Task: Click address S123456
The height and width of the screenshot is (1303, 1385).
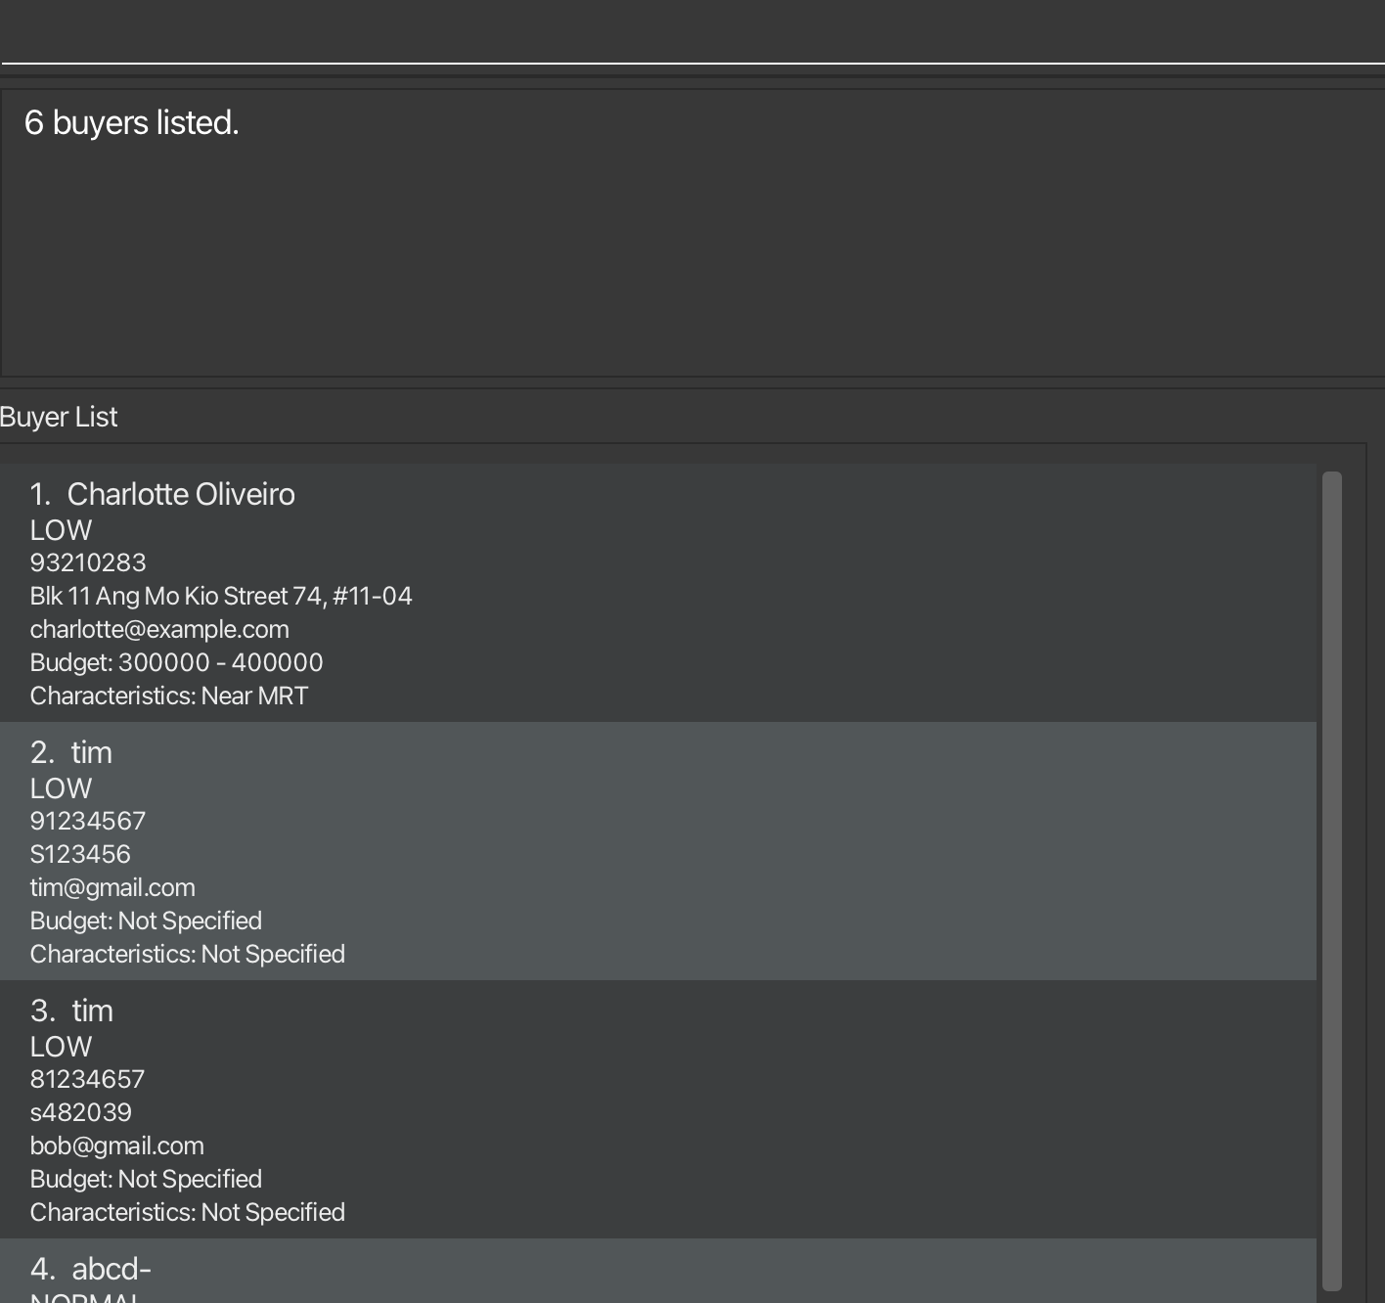Action: pyautogui.click(x=80, y=854)
